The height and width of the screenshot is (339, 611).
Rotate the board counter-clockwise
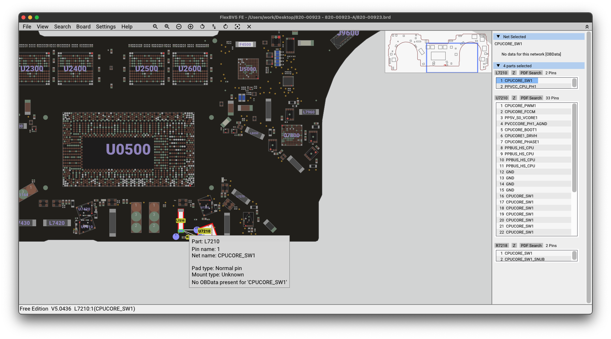tap(202, 26)
